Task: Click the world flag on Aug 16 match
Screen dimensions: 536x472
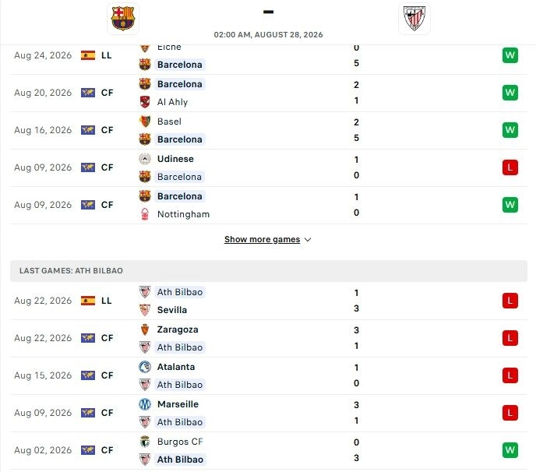Action: click(88, 130)
